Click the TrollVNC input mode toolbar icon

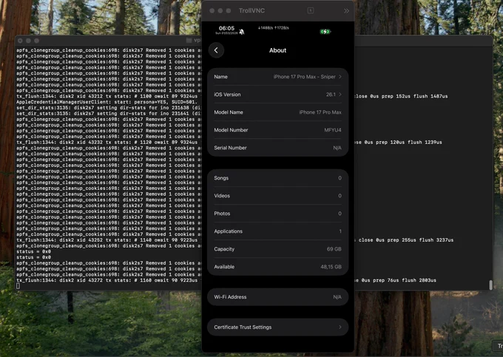tap(311, 10)
